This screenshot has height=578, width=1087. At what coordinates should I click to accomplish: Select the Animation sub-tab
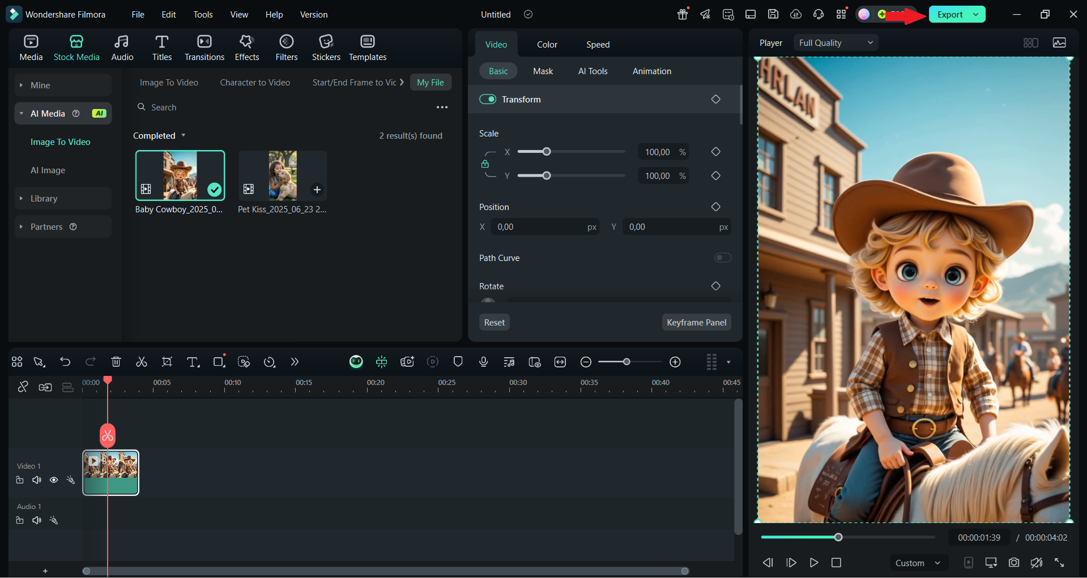[652, 71]
